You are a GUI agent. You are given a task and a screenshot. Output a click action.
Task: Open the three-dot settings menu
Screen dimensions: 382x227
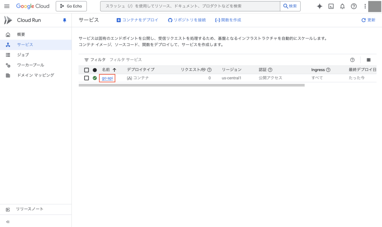[365, 6]
